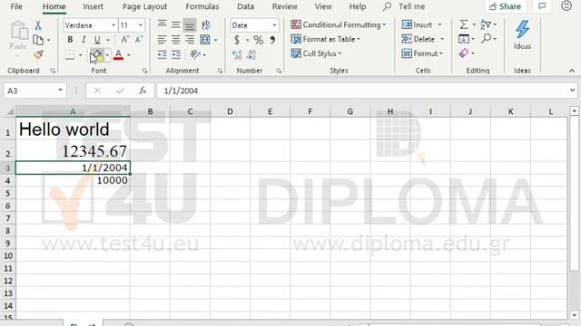
Task: Click Merge & Center icon
Action: pyautogui.click(x=205, y=40)
